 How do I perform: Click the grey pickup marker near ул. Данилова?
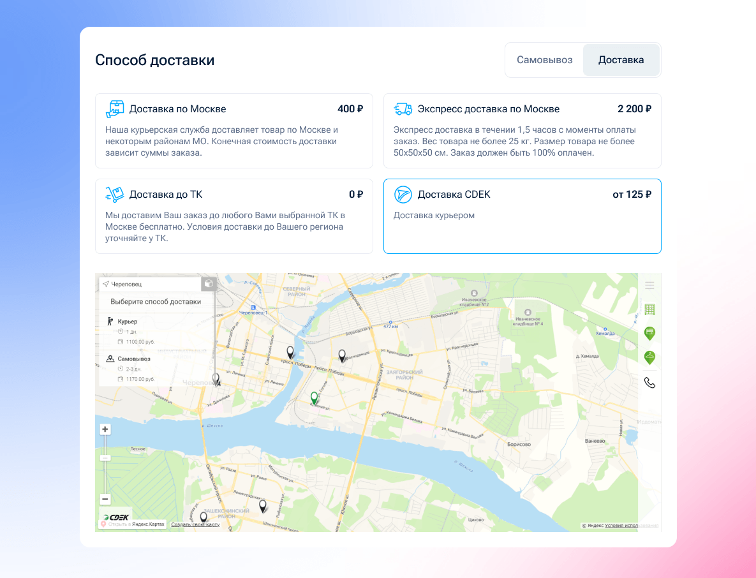pyautogui.click(x=216, y=380)
